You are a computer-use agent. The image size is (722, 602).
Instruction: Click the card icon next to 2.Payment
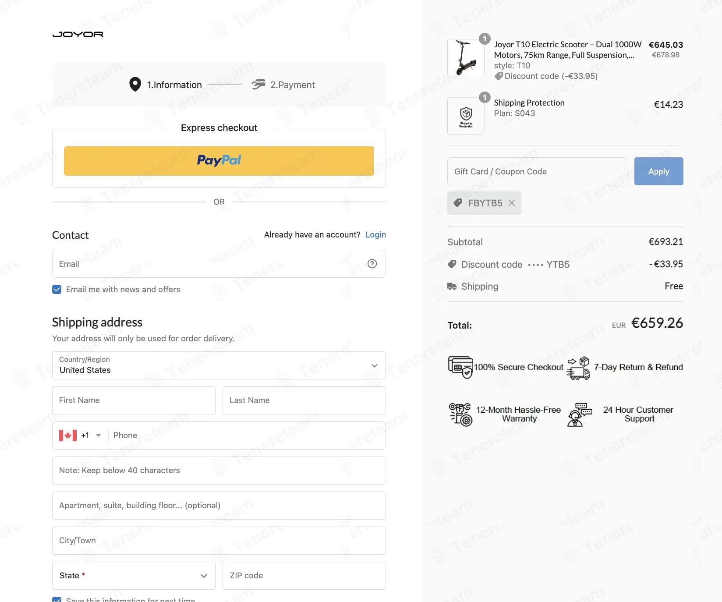258,84
